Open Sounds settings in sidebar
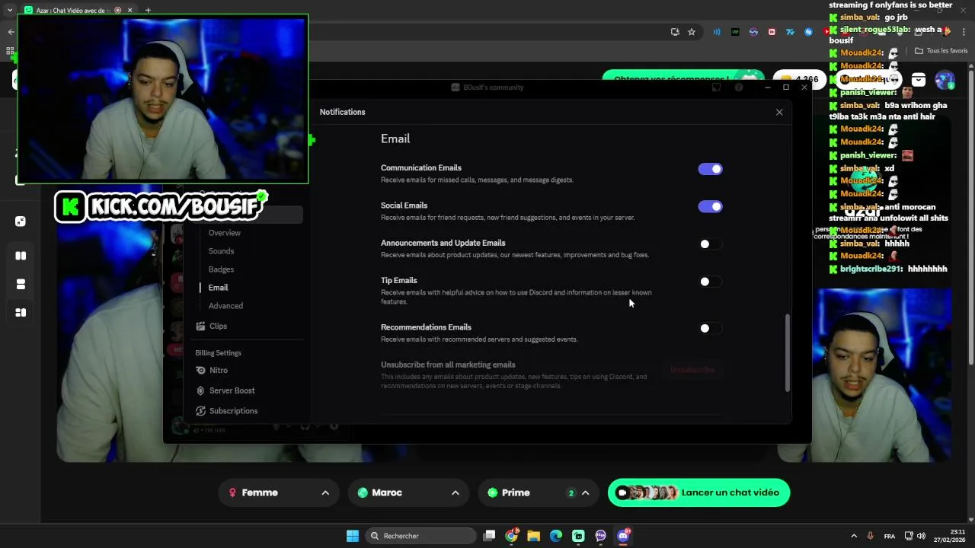This screenshot has height=548, width=975. coord(221,251)
